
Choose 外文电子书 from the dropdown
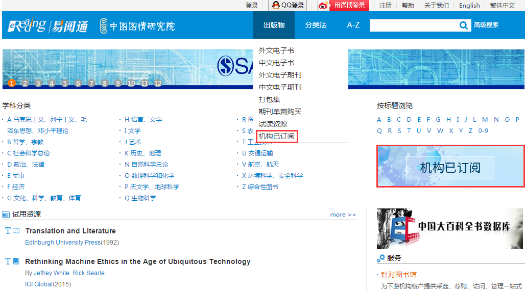point(276,50)
